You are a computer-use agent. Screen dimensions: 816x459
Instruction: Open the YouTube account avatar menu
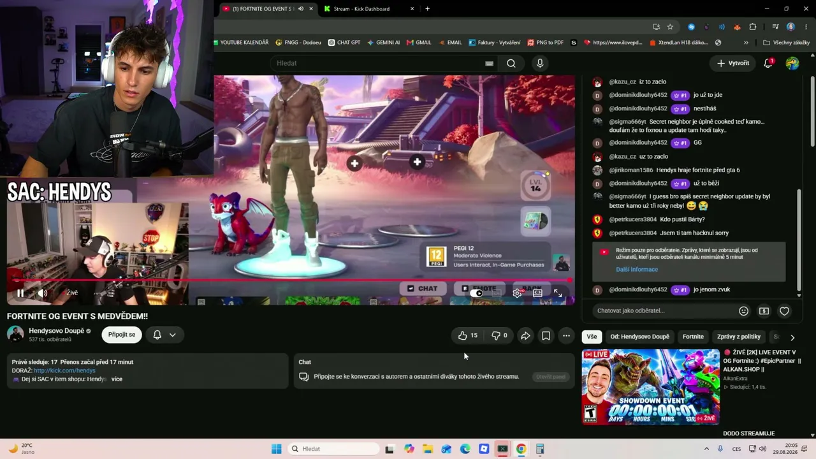(792, 63)
